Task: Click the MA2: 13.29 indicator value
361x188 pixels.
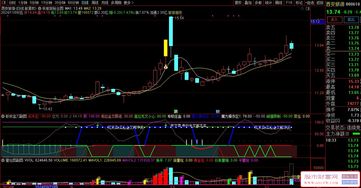Action: point(92,8)
